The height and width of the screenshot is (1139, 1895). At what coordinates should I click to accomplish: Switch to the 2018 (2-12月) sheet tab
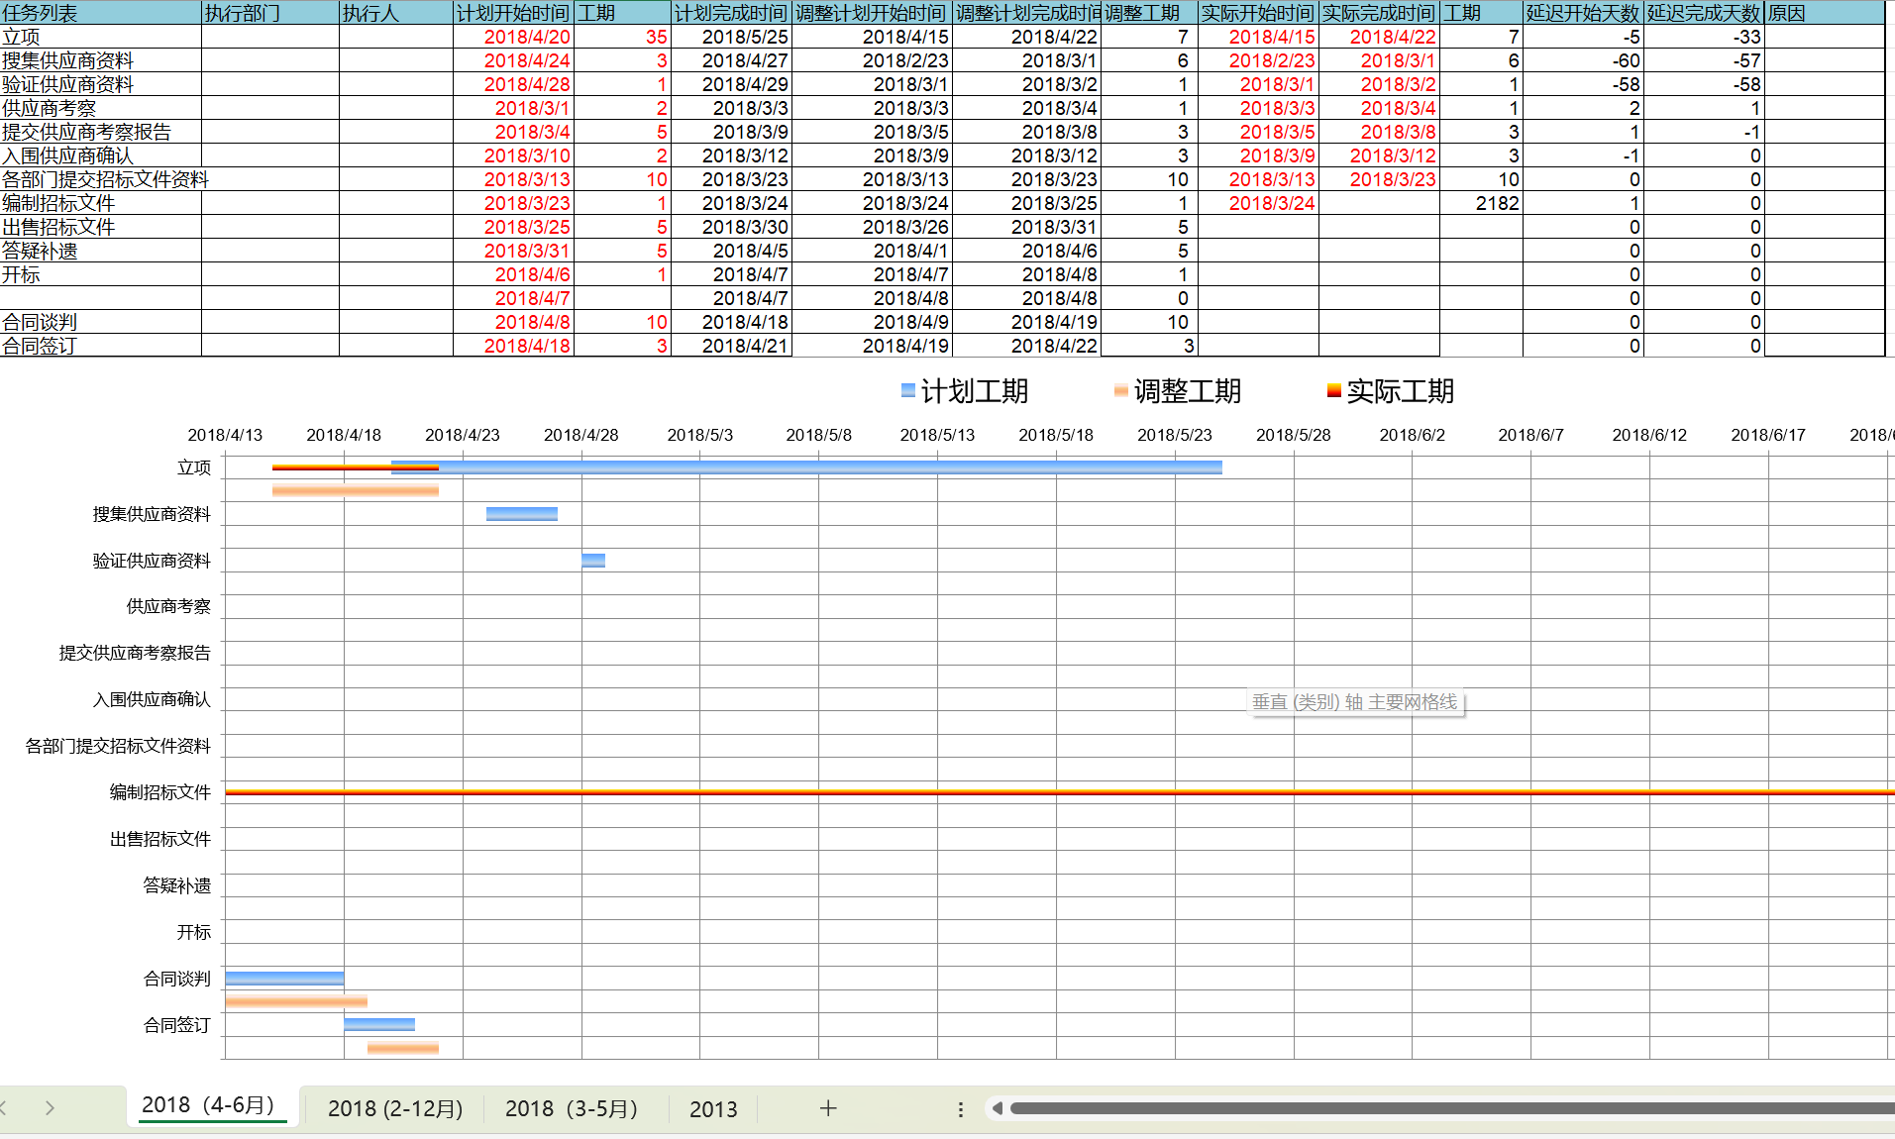395,1108
